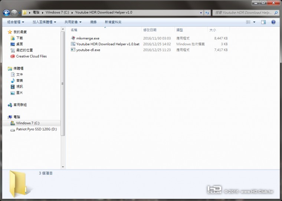Click the sidebar scrollbar up arrow
The height and width of the screenshot is (201, 282).
[x=63, y=29]
